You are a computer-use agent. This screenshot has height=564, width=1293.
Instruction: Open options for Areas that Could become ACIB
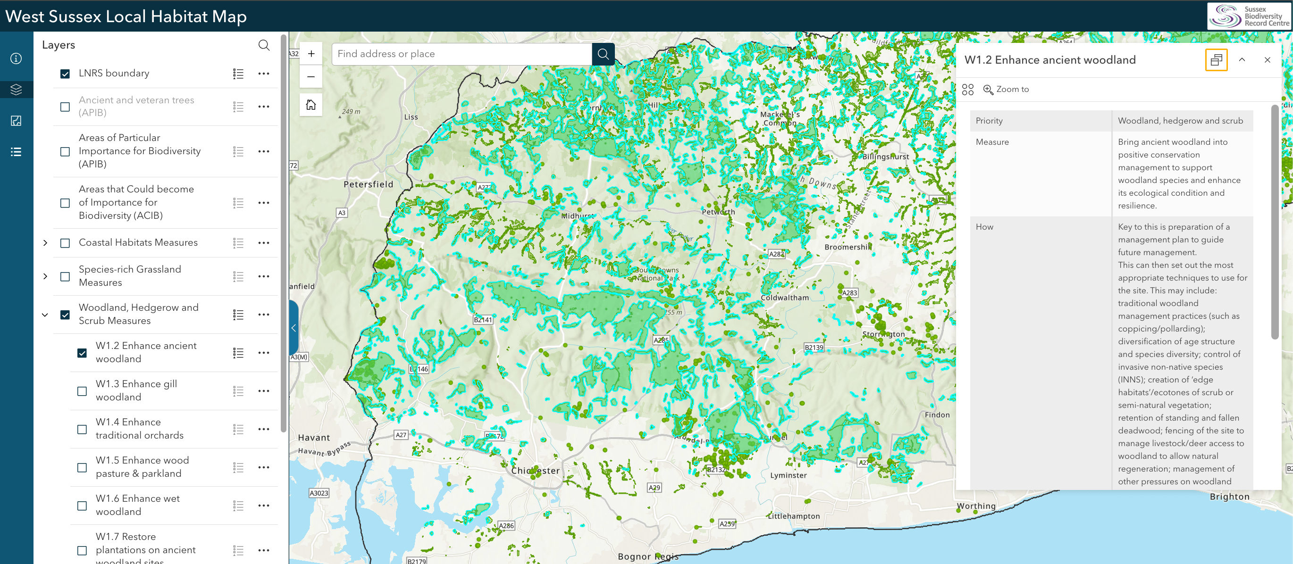click(263, 203)
